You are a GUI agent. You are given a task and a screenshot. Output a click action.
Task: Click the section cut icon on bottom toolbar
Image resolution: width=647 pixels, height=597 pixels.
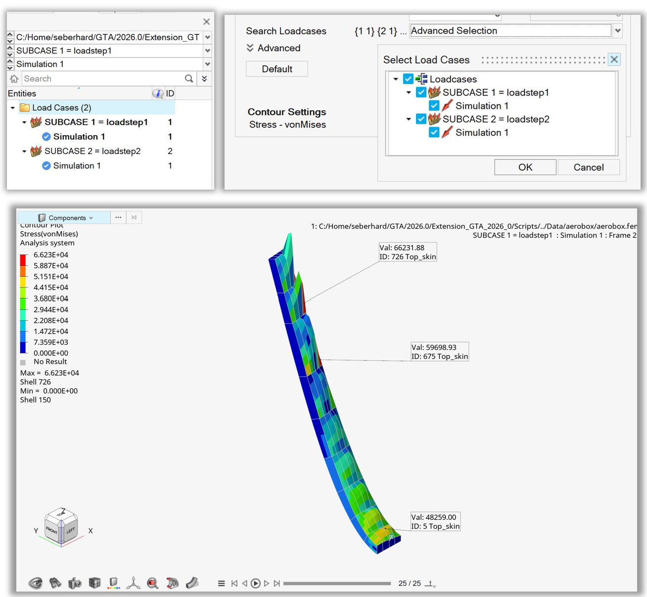(192, 583)
